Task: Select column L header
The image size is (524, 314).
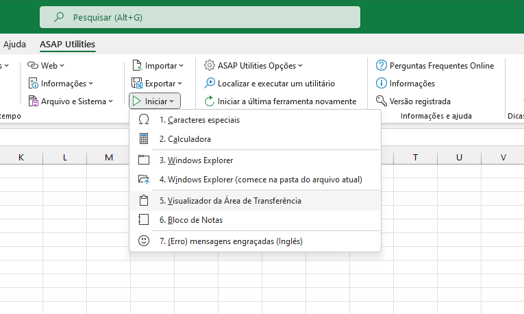Action: click(65, 157)
